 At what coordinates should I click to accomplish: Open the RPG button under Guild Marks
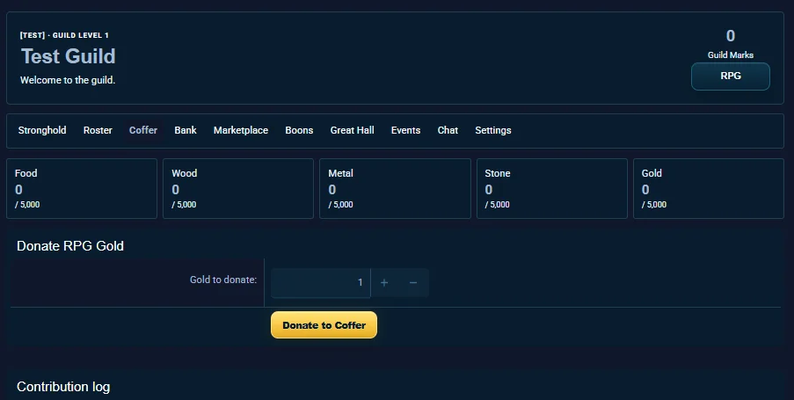pyautogui.click(x=730, y=76)
